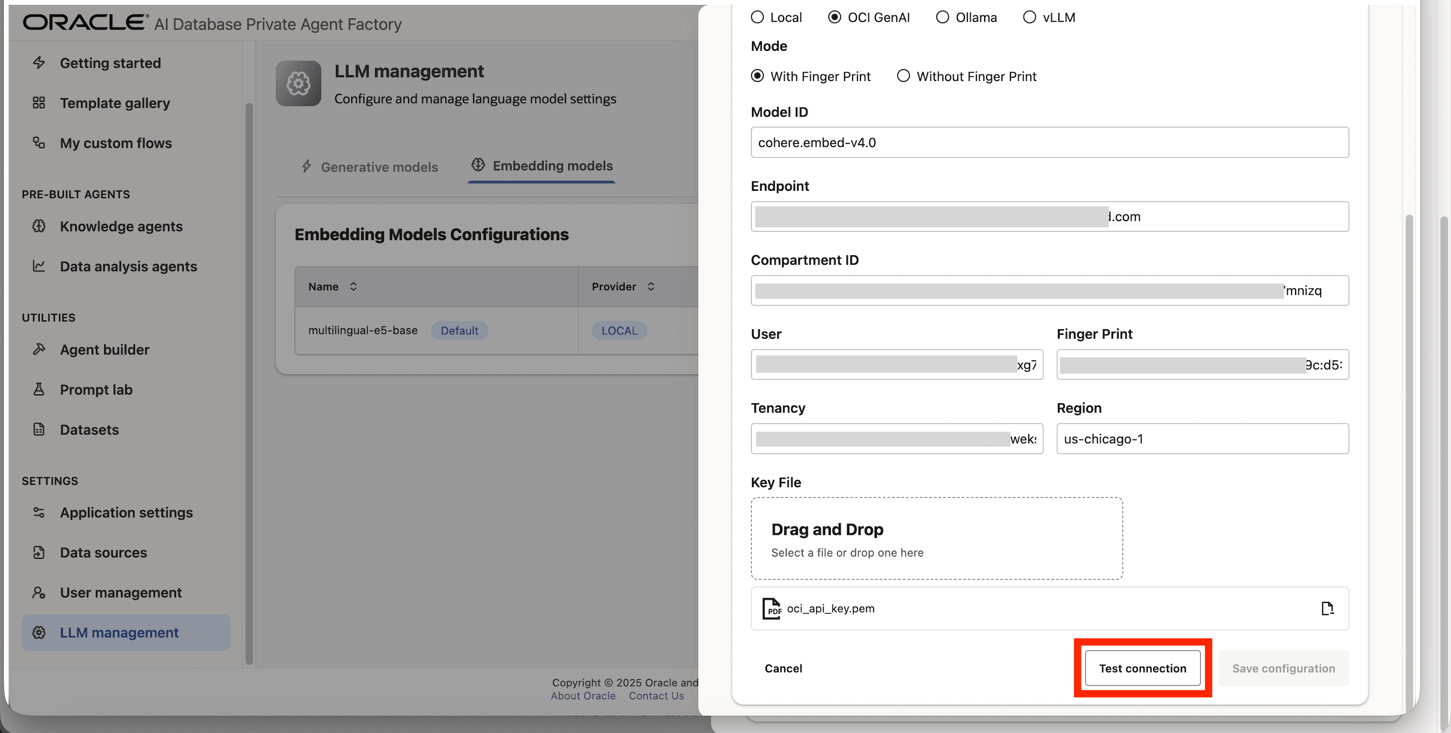Click the Getting started lightning icon
The height and width of the screenshot is (733, 1451).
click(x=38, y=62)
